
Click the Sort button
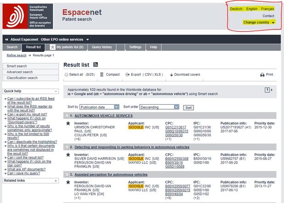188,108
